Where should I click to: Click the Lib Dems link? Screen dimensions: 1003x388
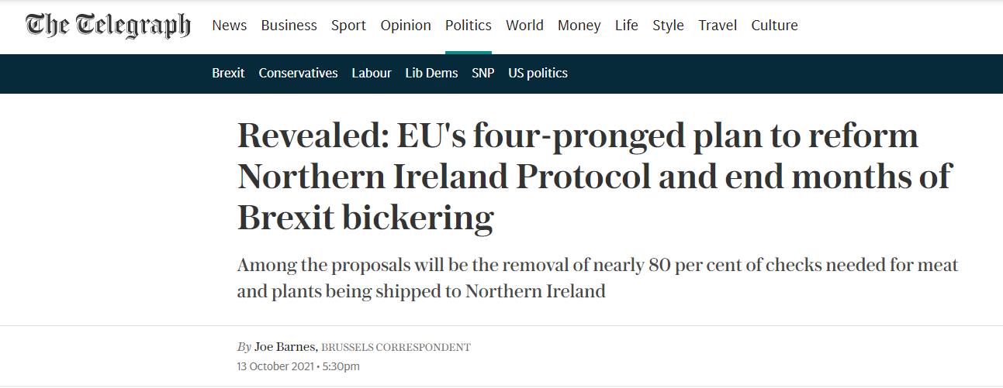pyautogui.click(x=431, y=73)
